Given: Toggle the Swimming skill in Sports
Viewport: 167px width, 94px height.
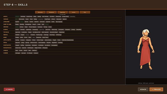Looking at the screenshot, I should pyautogui.click(x=23, y=16).
